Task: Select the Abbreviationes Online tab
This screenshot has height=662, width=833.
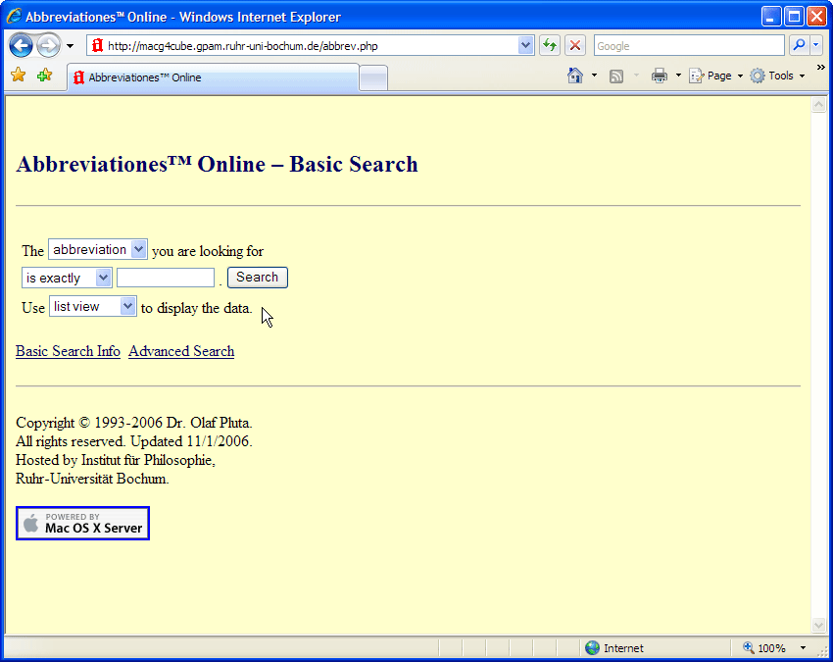Action: [211, 77]
